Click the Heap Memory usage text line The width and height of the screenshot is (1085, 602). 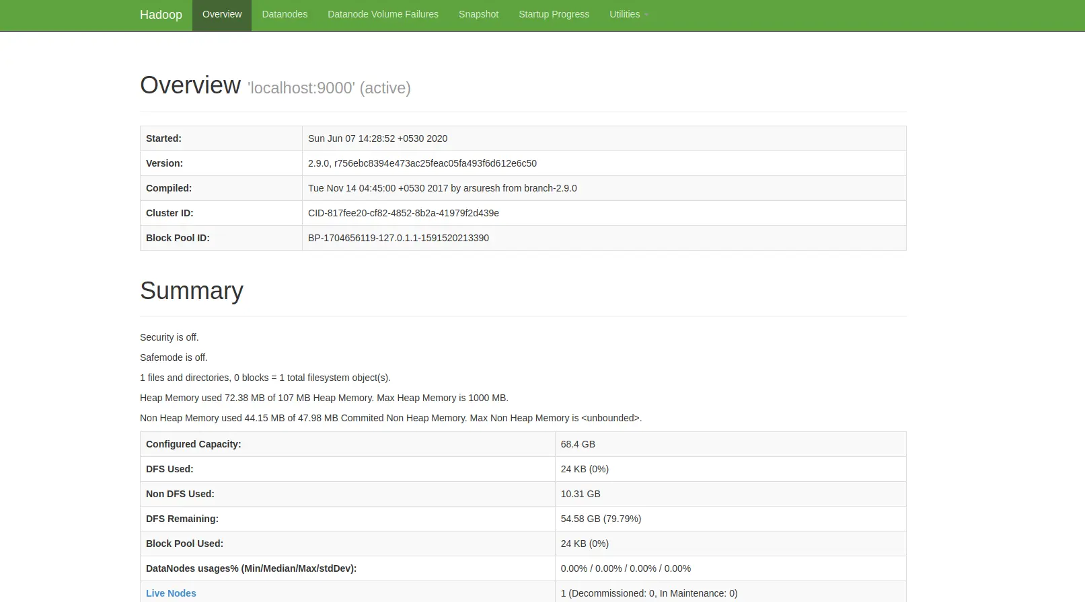(324, 398)
